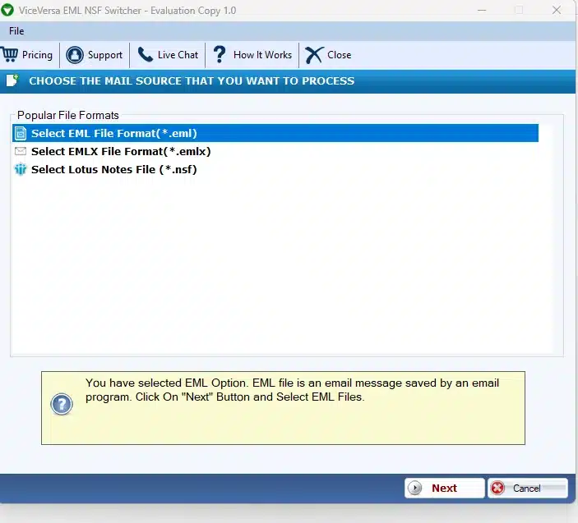Click the EML option description text
This screenshot has width=578, height=523.
292,390
